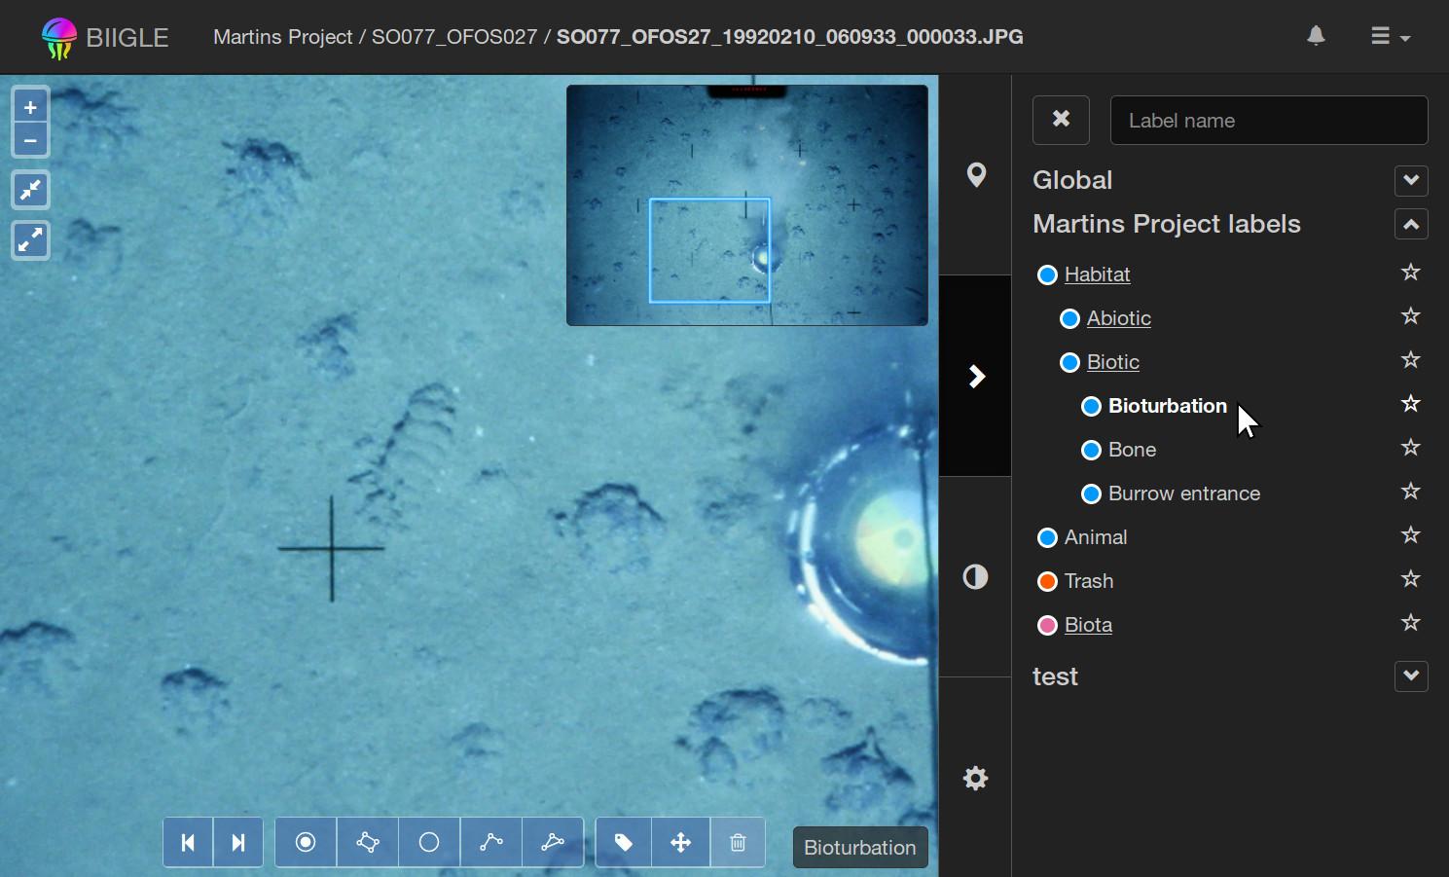Image resolution: width=1449 pixels, height=877 pixels.
Task: Select the point annotation tool
Action: pyautogui.click(x=306, y=843)
